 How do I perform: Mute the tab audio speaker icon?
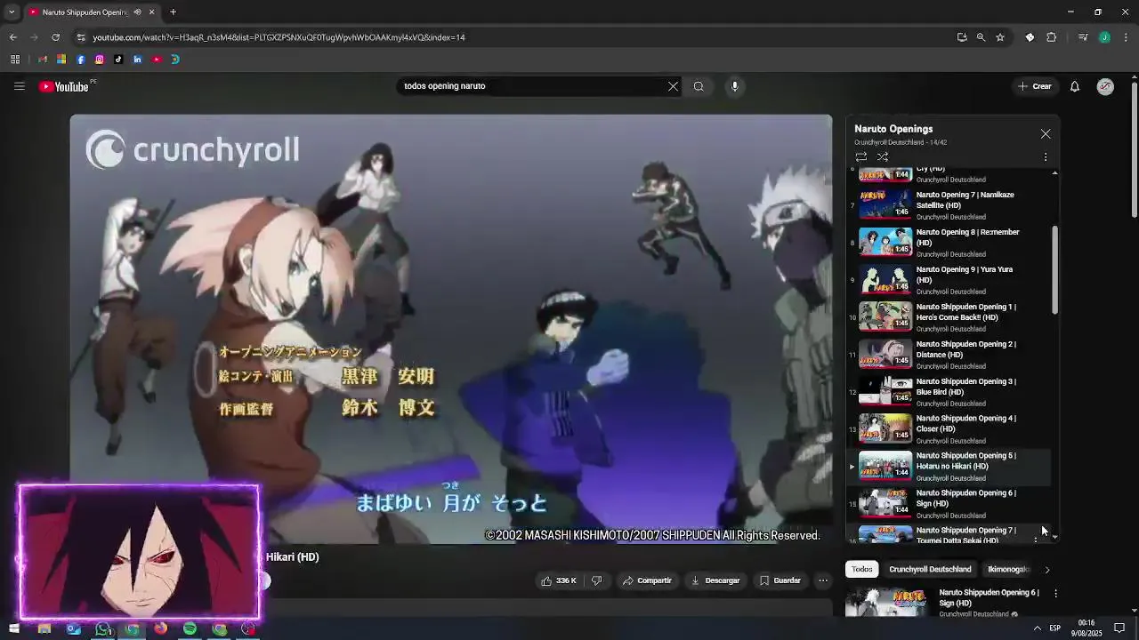click(x=137, y=12)
